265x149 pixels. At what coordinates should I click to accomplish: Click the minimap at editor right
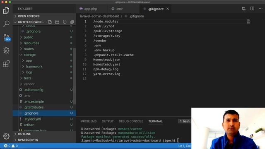pyautogui.click(x=248, y=22)
